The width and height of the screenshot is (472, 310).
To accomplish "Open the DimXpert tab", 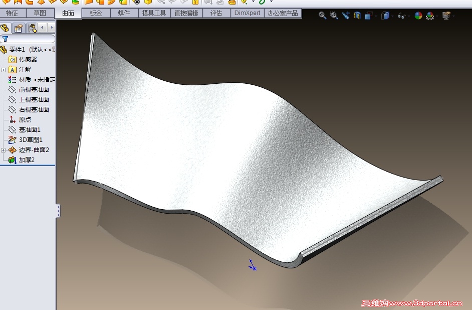I will click(247, 13).
